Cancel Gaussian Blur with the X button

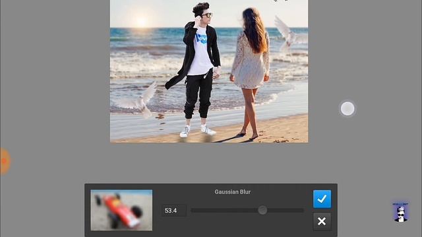click(322, 221)
